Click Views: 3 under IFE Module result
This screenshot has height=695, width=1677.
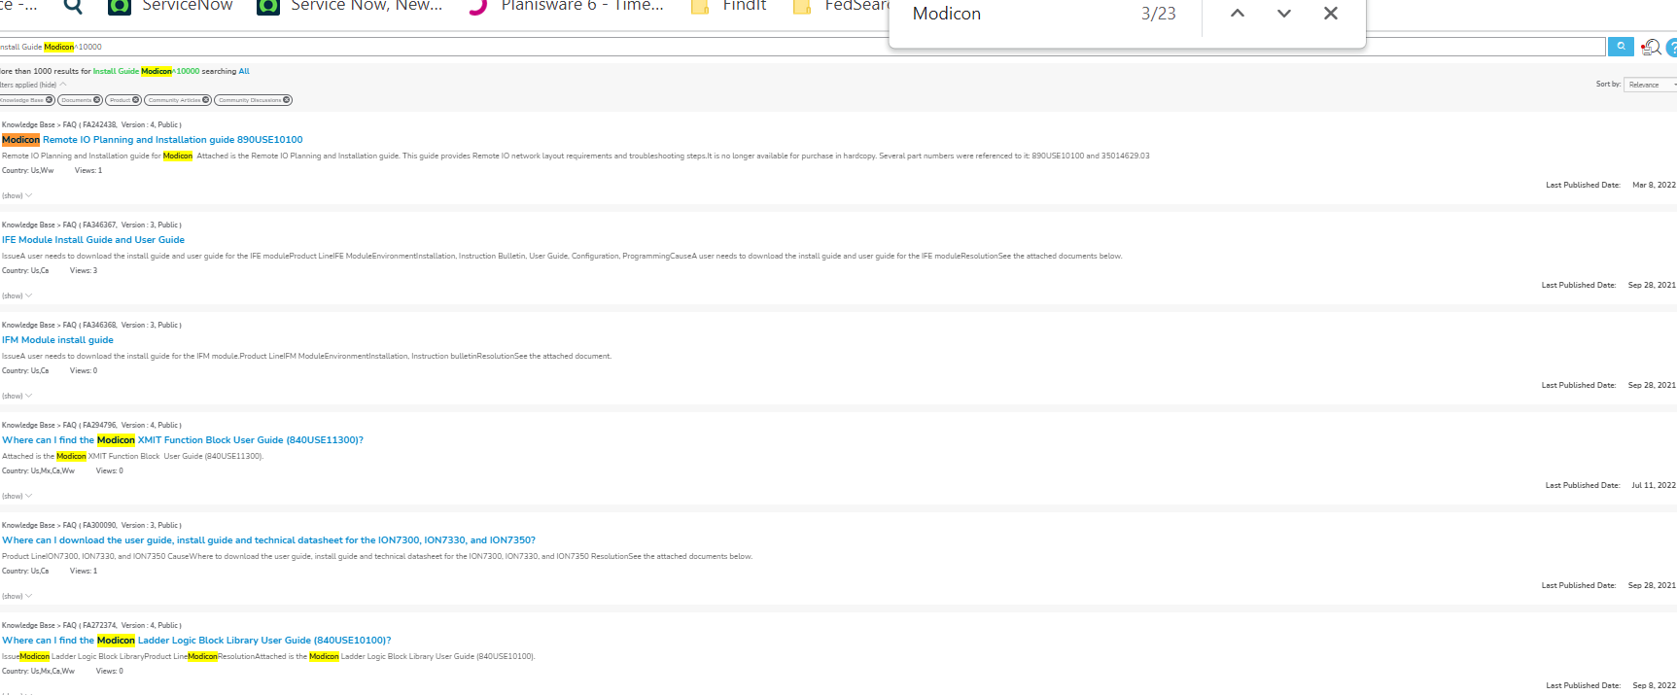point(84,270)
